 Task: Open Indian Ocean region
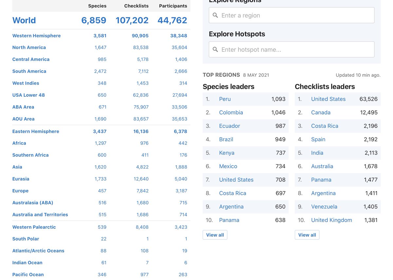tap(27, 263)
